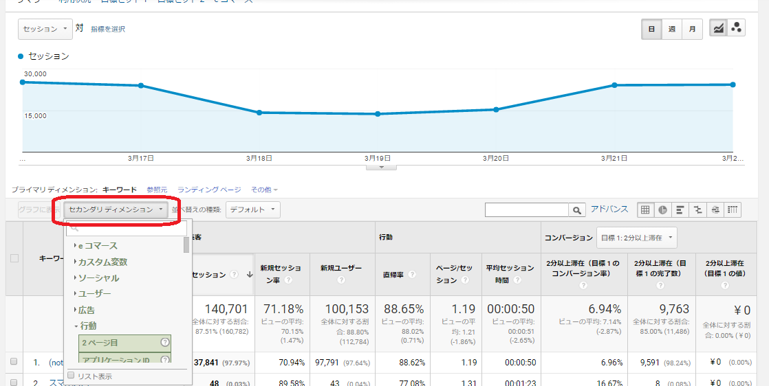This screenshot has height=386, width=769.
Task: Expand the ソーシャル dimension group
Action: [x=98, y=278]
